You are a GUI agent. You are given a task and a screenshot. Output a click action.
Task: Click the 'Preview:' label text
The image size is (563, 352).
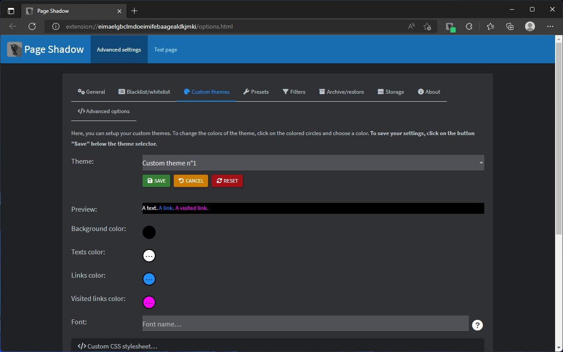pyautogui.click(x=84, y=209)
